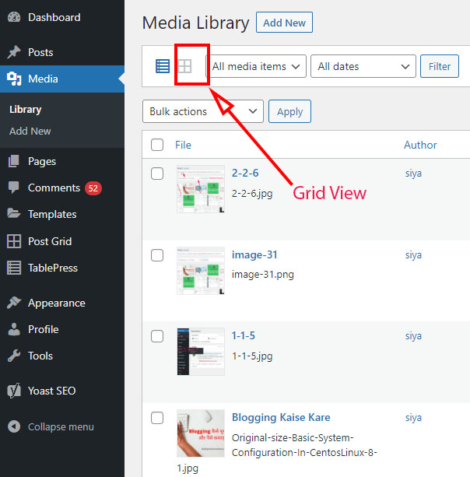Click the 1-1-5.jpg filename text
This screenshot has width=470, height=477.
[x=252, y=356]
